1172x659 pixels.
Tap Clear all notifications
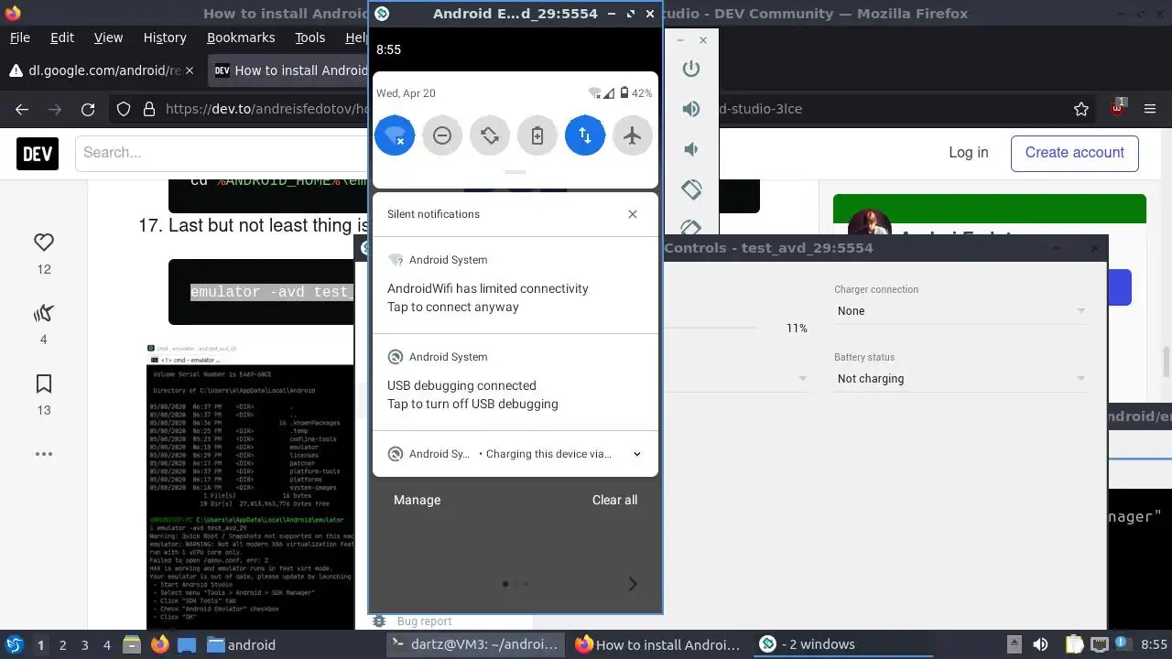pos(614,500)
